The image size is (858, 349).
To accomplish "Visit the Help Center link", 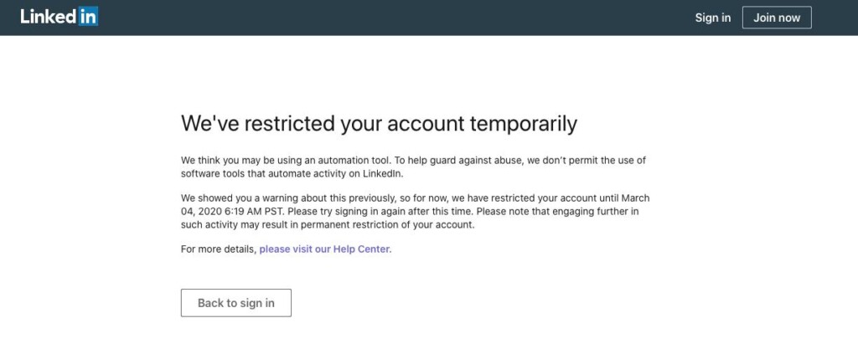I will (325, 249).
